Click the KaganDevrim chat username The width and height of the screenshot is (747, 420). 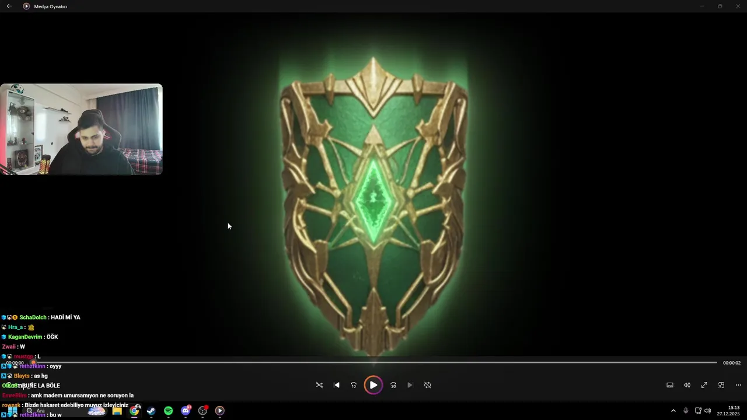[25, 337]
